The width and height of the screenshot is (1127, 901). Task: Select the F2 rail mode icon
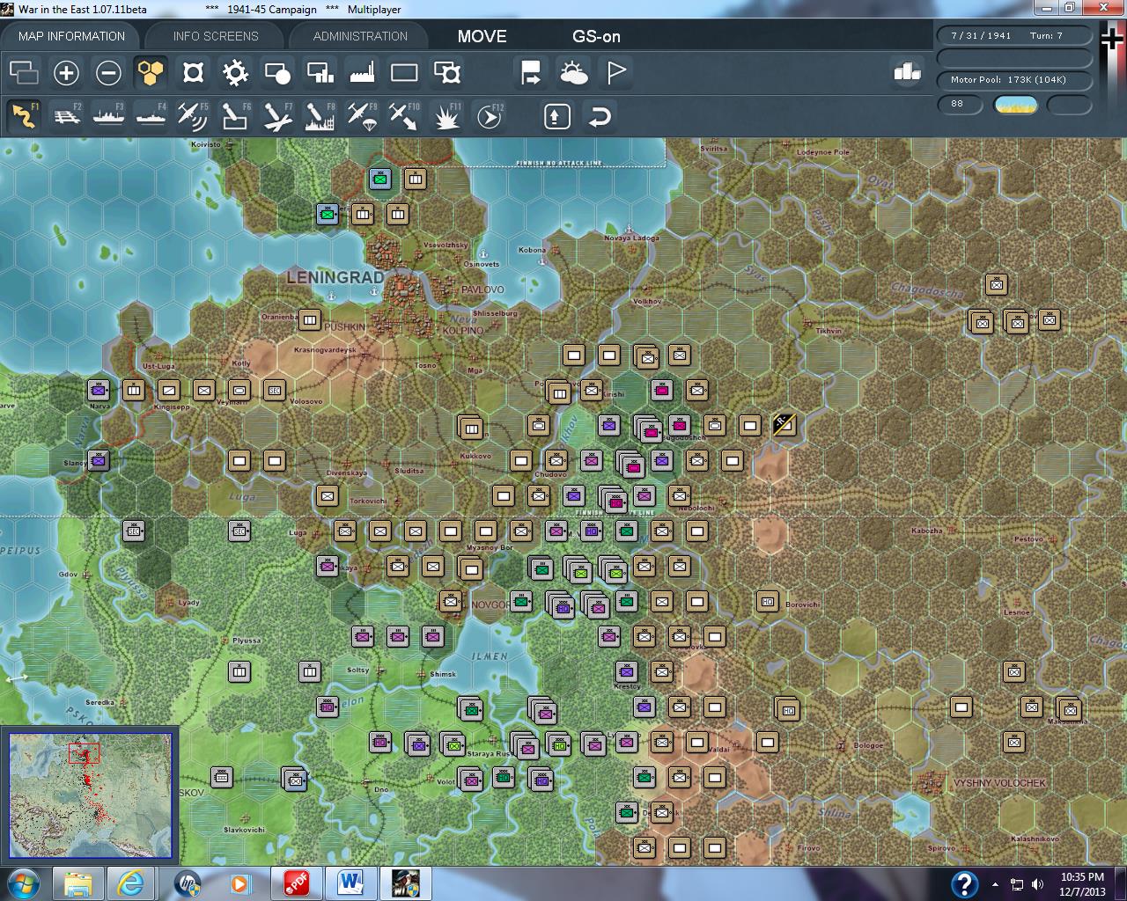coord(66,115)
